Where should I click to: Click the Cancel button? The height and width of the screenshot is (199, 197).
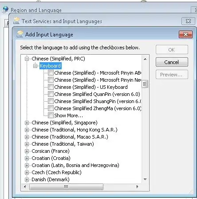point(172,62)
